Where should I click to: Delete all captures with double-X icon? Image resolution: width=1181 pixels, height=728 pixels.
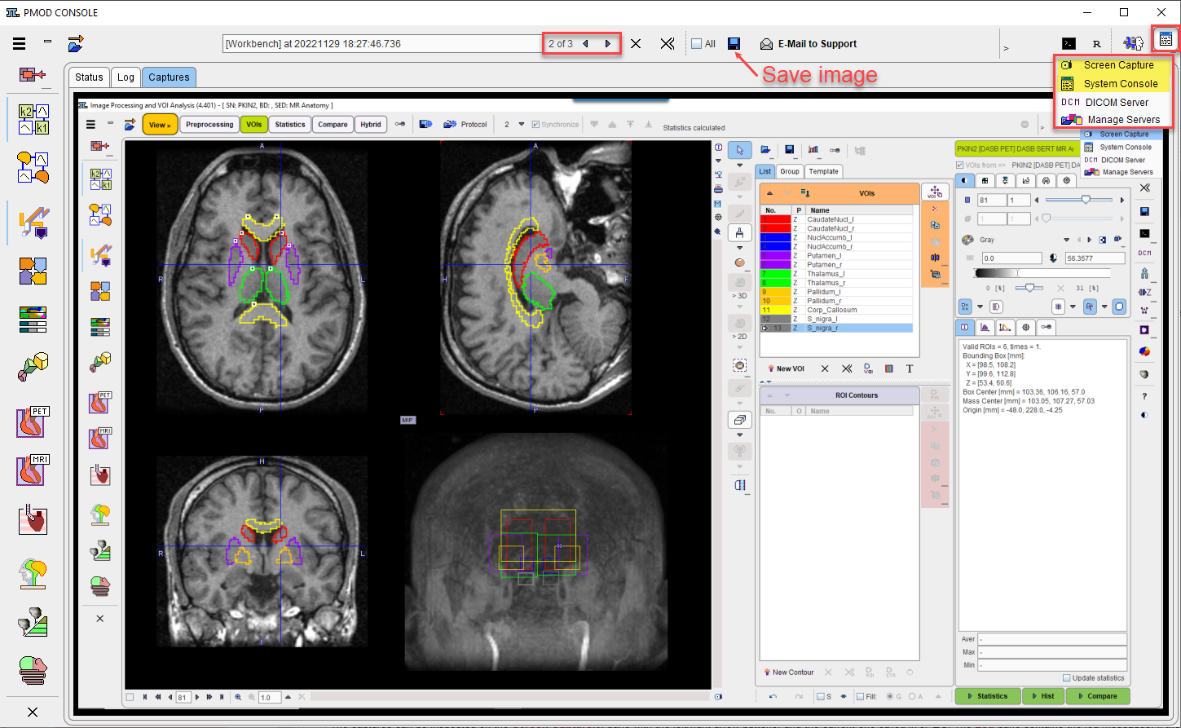pos(668,44)
